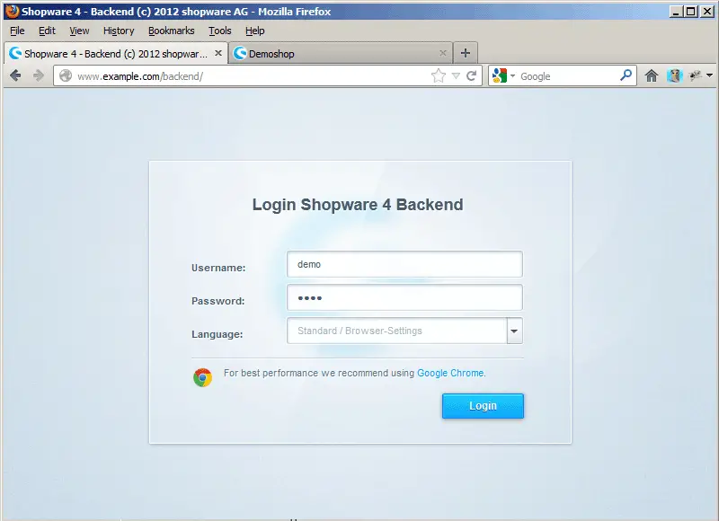Screen dimensions: 719x521
Task: Open dropdown arrow at toolbar's far right
Action: point(709,75)
